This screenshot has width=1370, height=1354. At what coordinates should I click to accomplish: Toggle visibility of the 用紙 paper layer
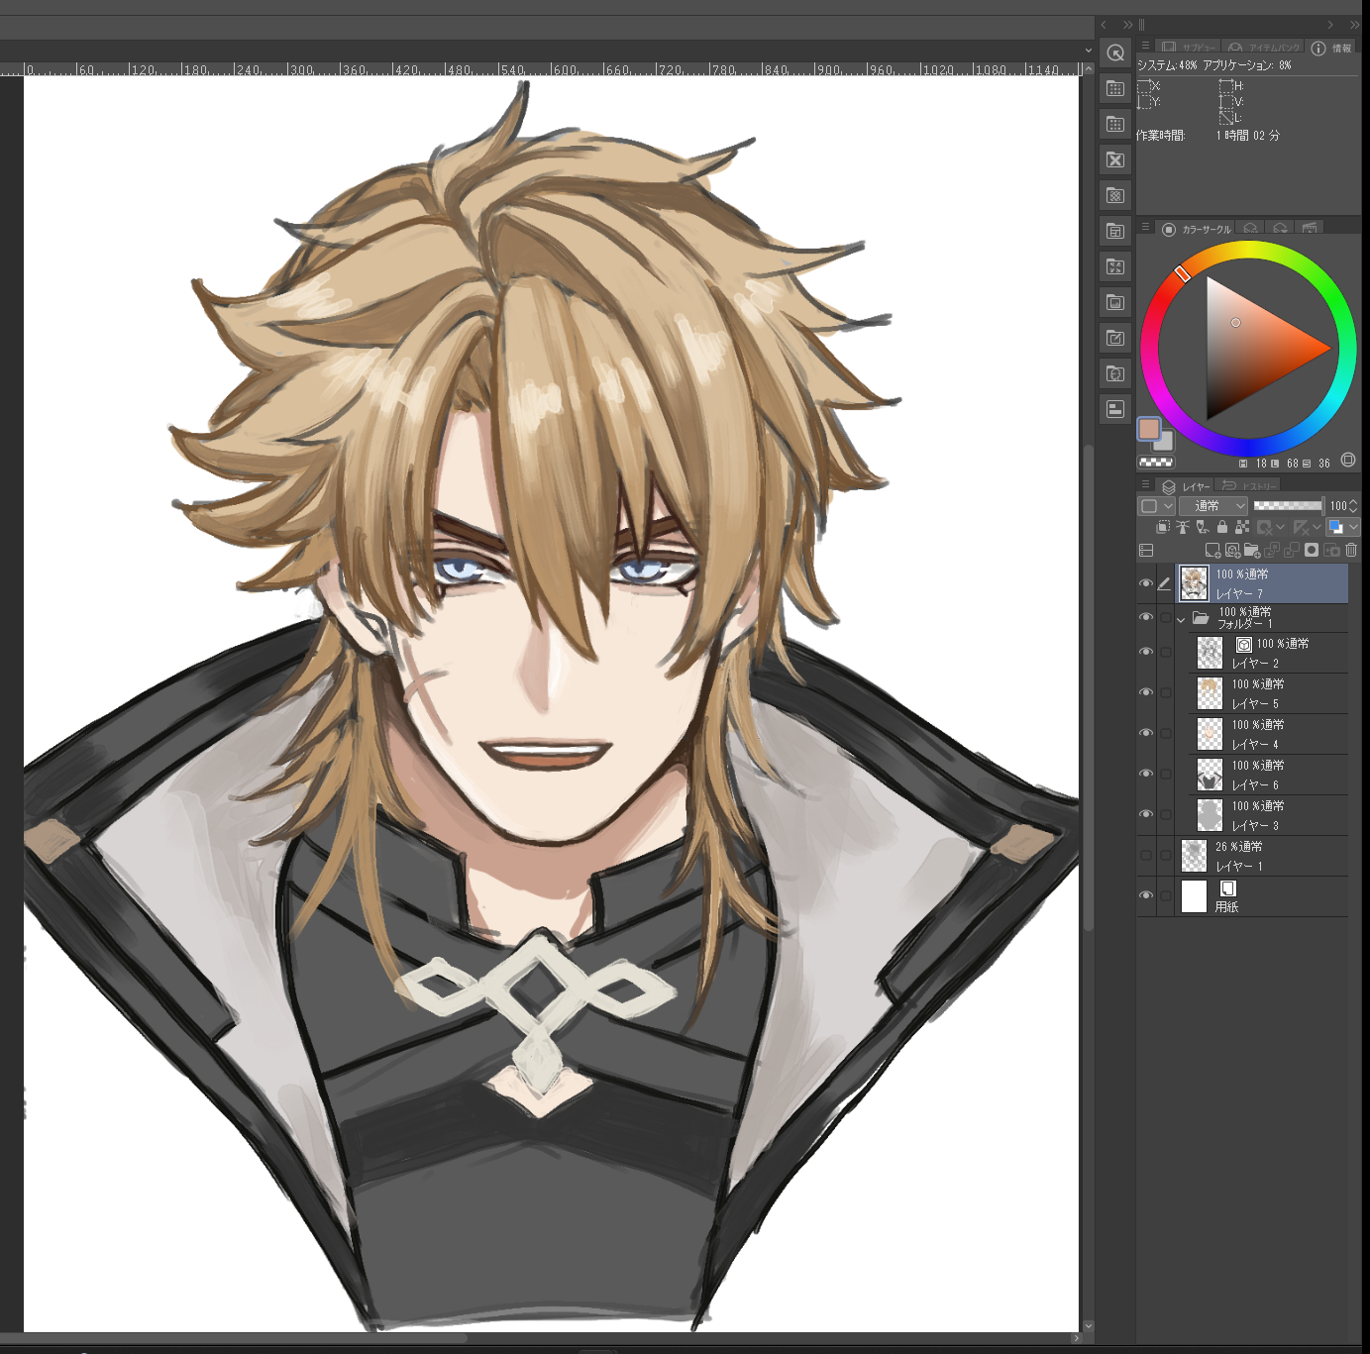(x=1146, y=895)
